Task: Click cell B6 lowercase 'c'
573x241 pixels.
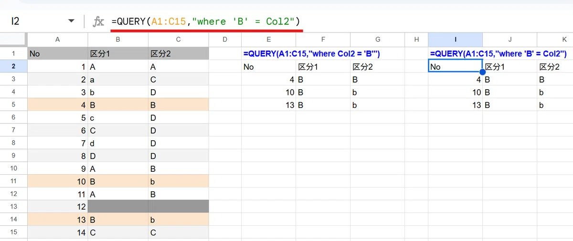Action: [x=118, y=117]
